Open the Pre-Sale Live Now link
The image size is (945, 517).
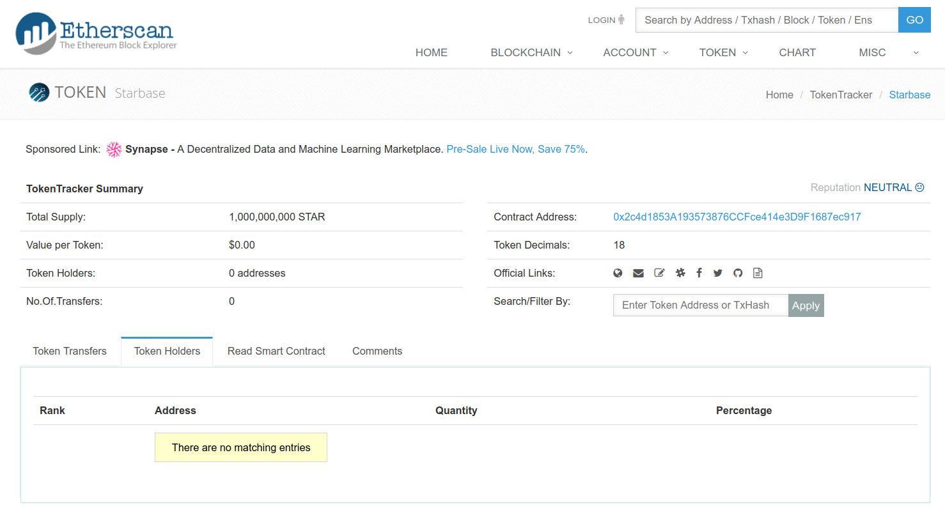(515, 149)
